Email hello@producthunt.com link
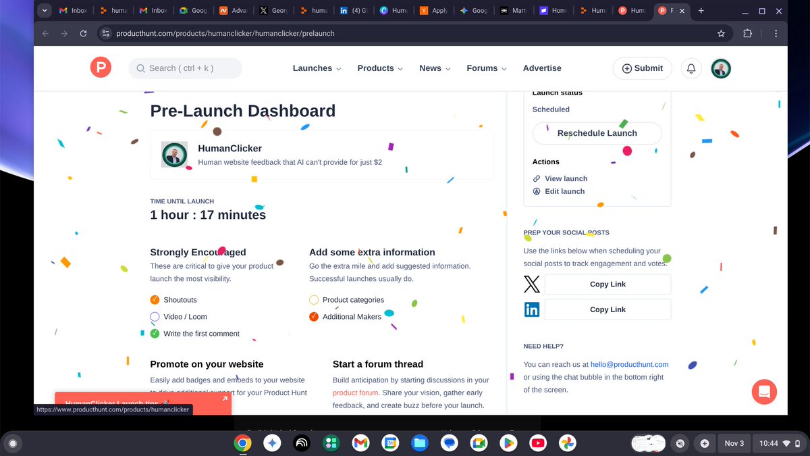The height and width of the screenshot is (456, 810). coord(629,364)
